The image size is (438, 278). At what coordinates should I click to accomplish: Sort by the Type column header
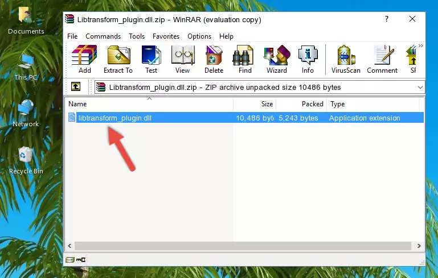point(373,104)
